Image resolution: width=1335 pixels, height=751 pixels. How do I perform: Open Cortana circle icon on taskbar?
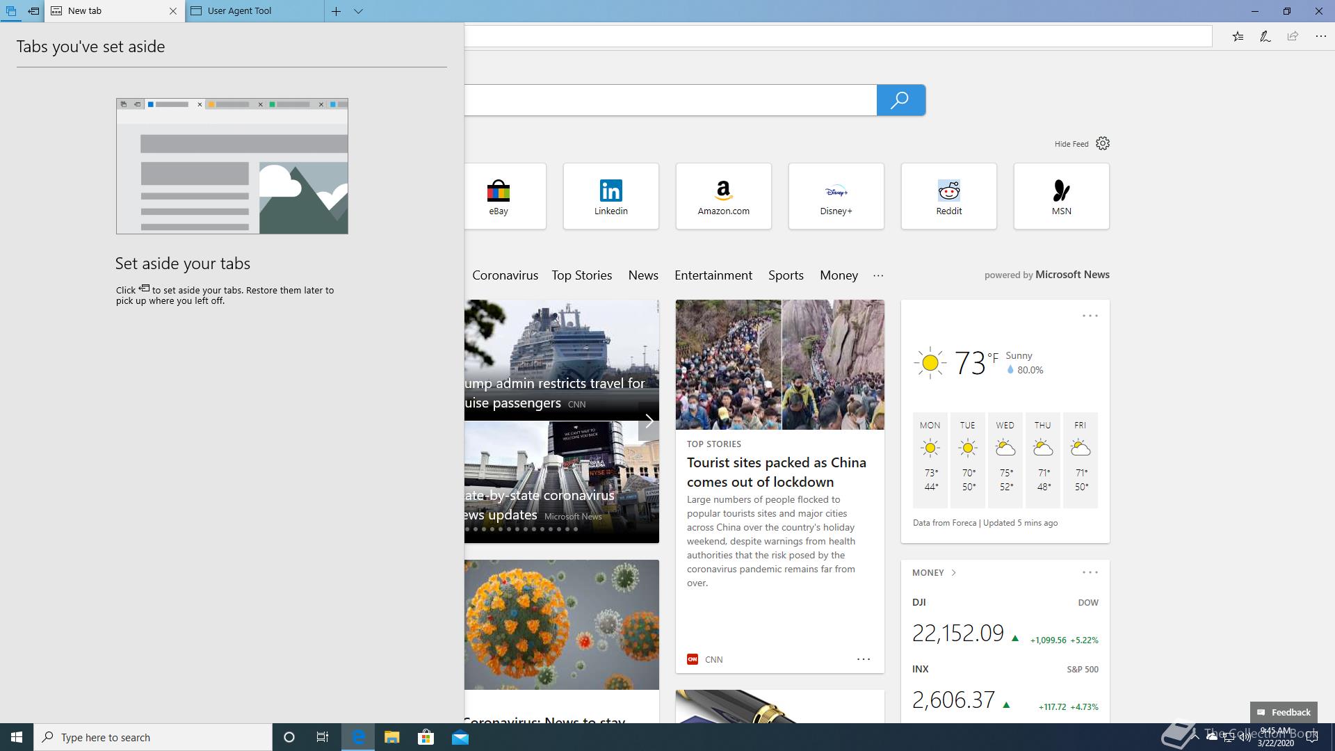[289, 737]
